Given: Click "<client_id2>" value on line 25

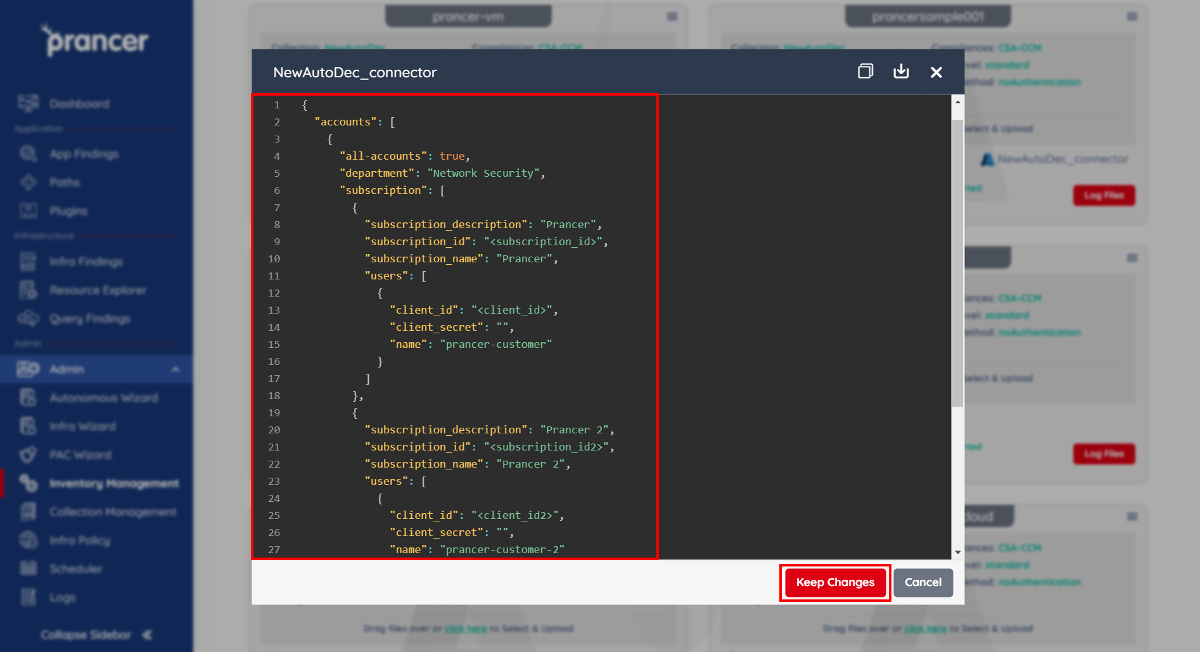Looking at the screenshot, I should 515,515.
